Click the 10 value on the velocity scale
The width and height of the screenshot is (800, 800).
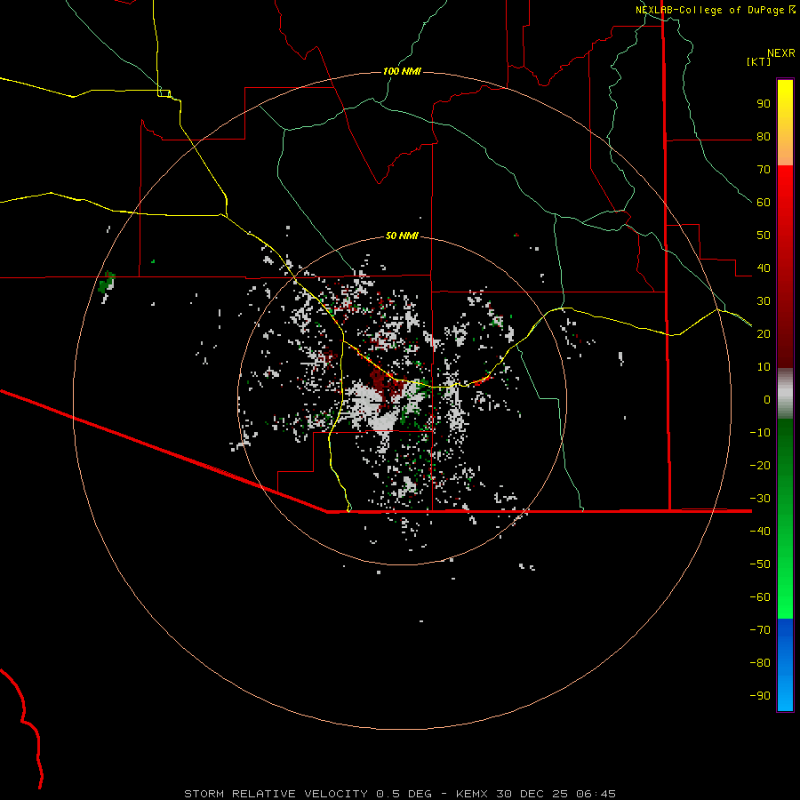click(764, 367)
